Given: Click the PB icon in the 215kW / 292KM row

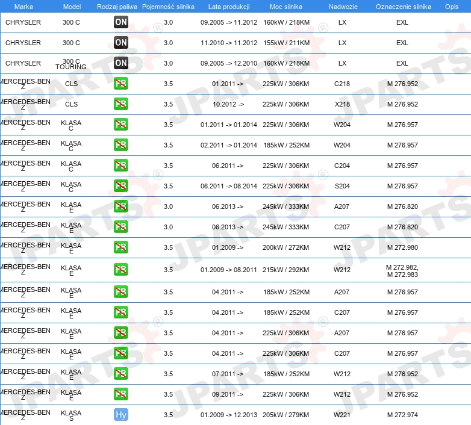Looking at the screenshot, I should point(121,269).
